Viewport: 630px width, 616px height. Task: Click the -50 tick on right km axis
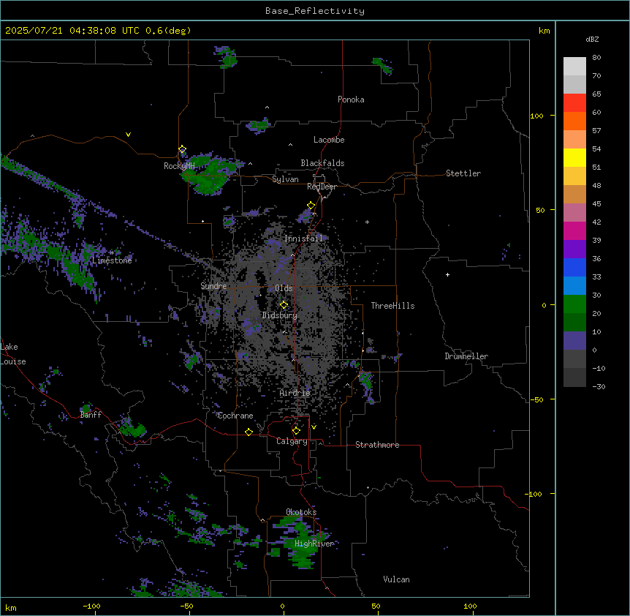[536, 399]
